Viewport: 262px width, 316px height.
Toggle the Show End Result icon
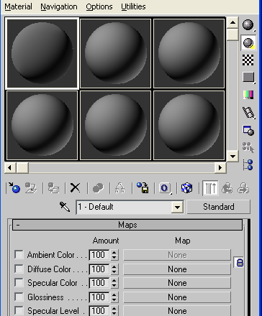click(210, 188)
